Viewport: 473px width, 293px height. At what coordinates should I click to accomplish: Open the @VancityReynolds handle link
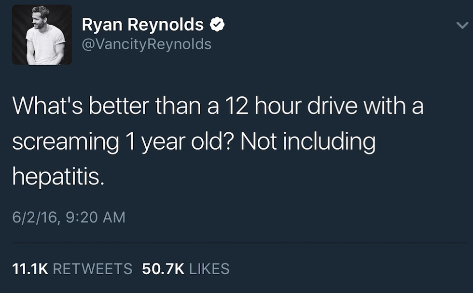(x=147, y=44)
